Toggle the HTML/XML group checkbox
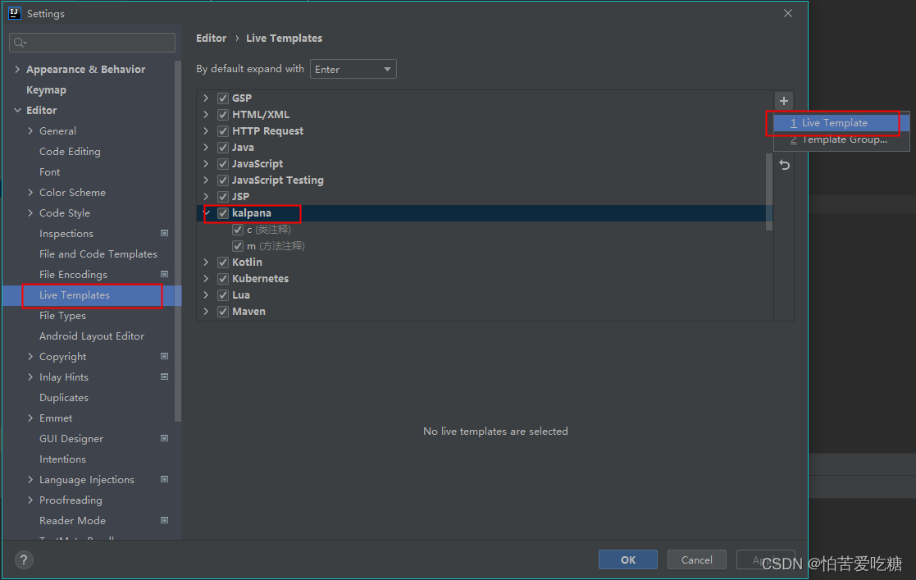 (222, 115)
